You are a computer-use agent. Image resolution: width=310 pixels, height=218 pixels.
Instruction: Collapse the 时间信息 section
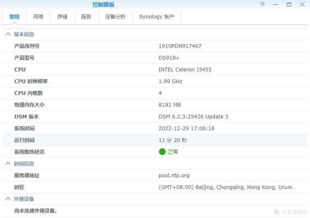8,164
